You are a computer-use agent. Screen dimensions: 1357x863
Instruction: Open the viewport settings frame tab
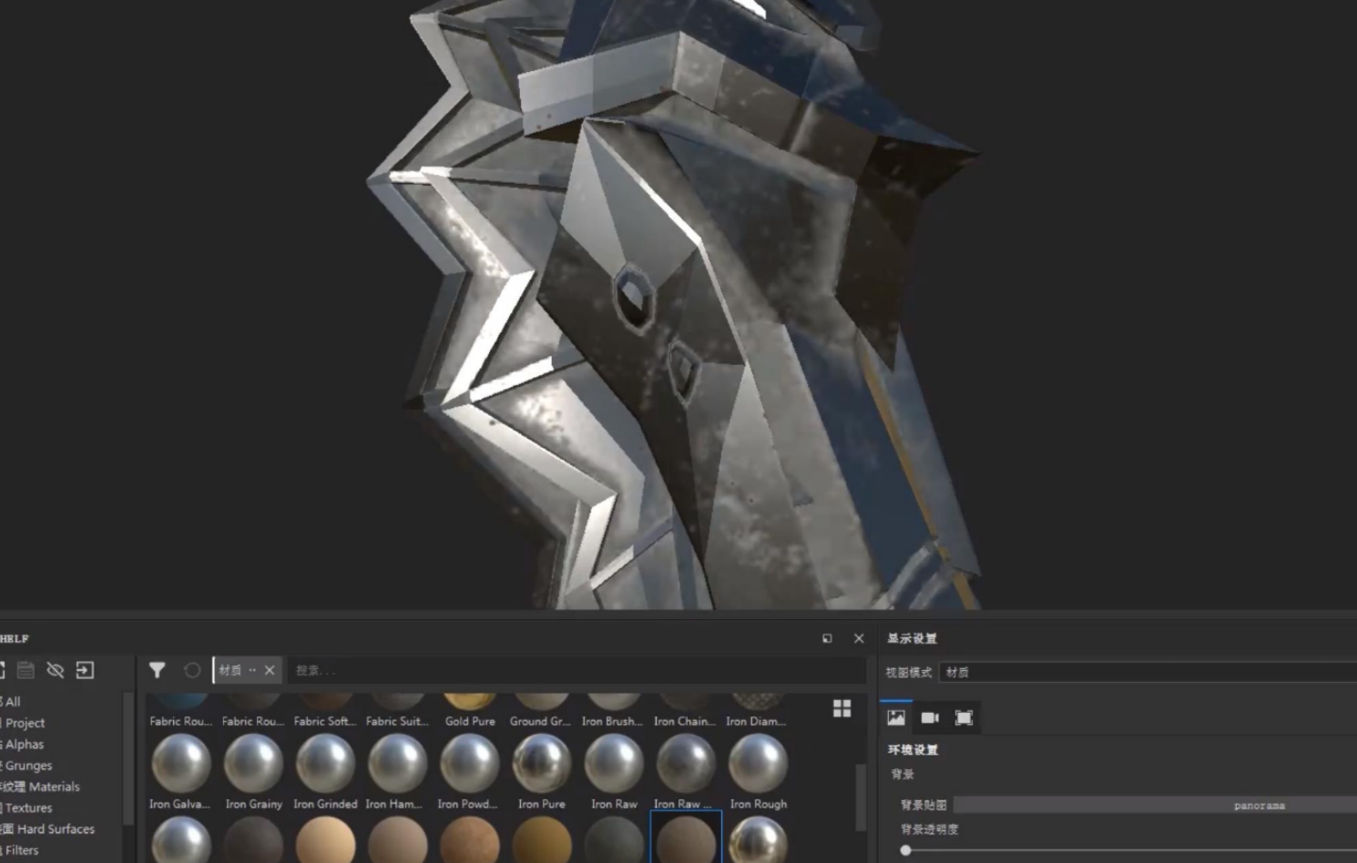pyautogui.click(x=964, y=717)
